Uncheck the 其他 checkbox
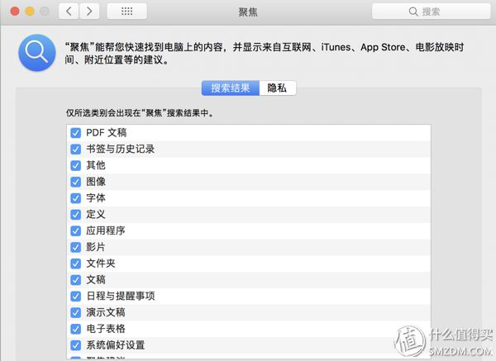The height and width of the screenshot is (361, 496). coord(75,165)
